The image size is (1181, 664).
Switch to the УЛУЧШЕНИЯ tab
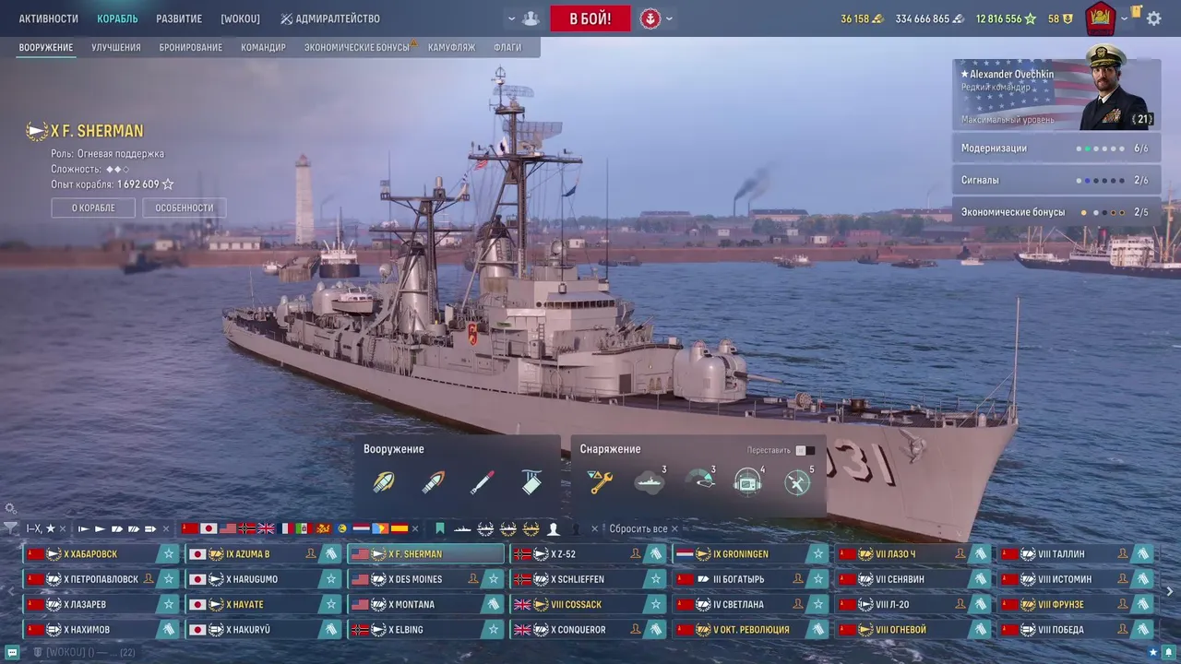(116, 47)
